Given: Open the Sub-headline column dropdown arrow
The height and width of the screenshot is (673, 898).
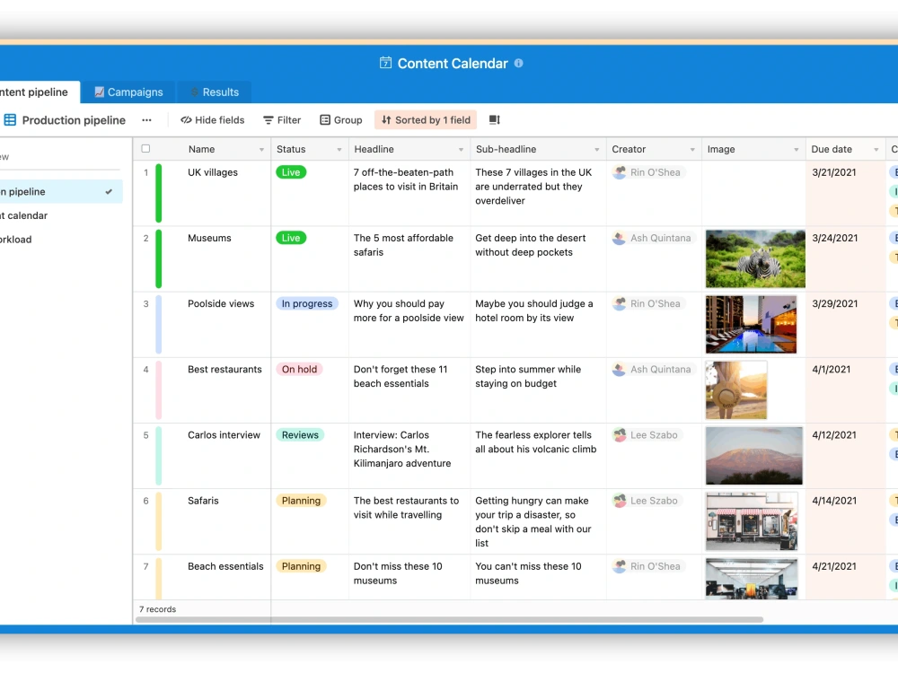Looking at the screenshot, I should (x=597, y=150).
